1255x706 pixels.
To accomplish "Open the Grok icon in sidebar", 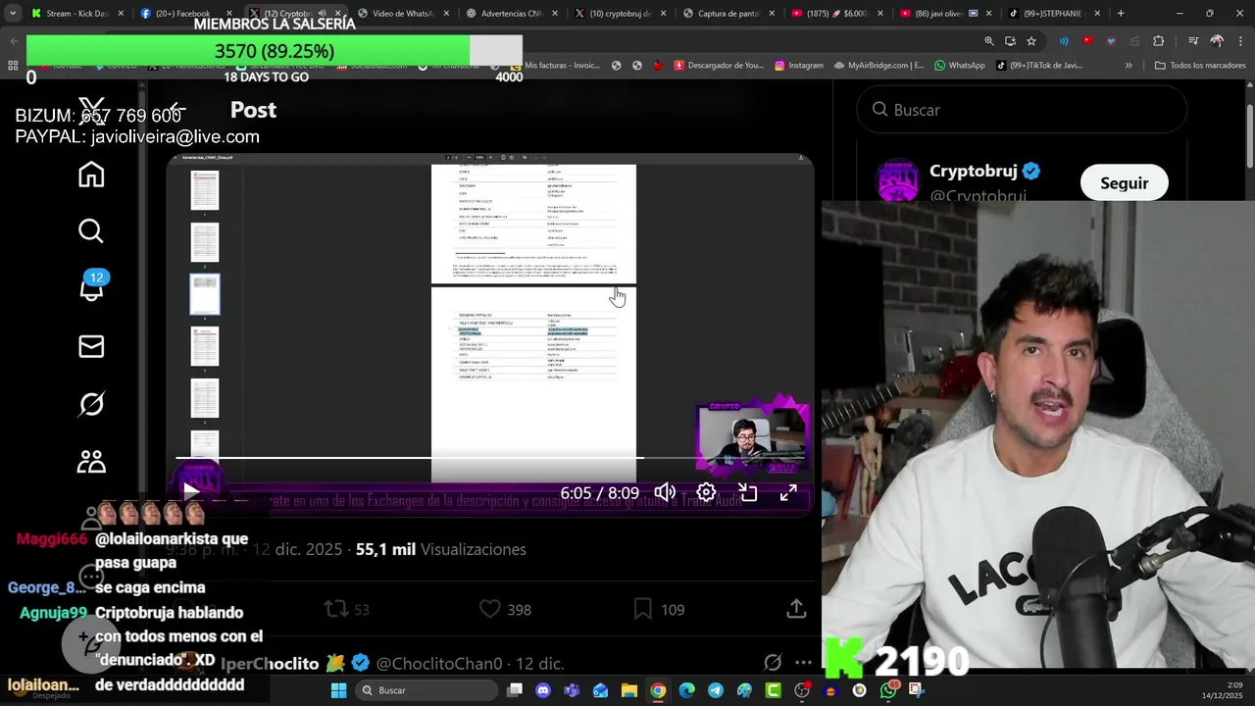I will [x=91, y=404].
